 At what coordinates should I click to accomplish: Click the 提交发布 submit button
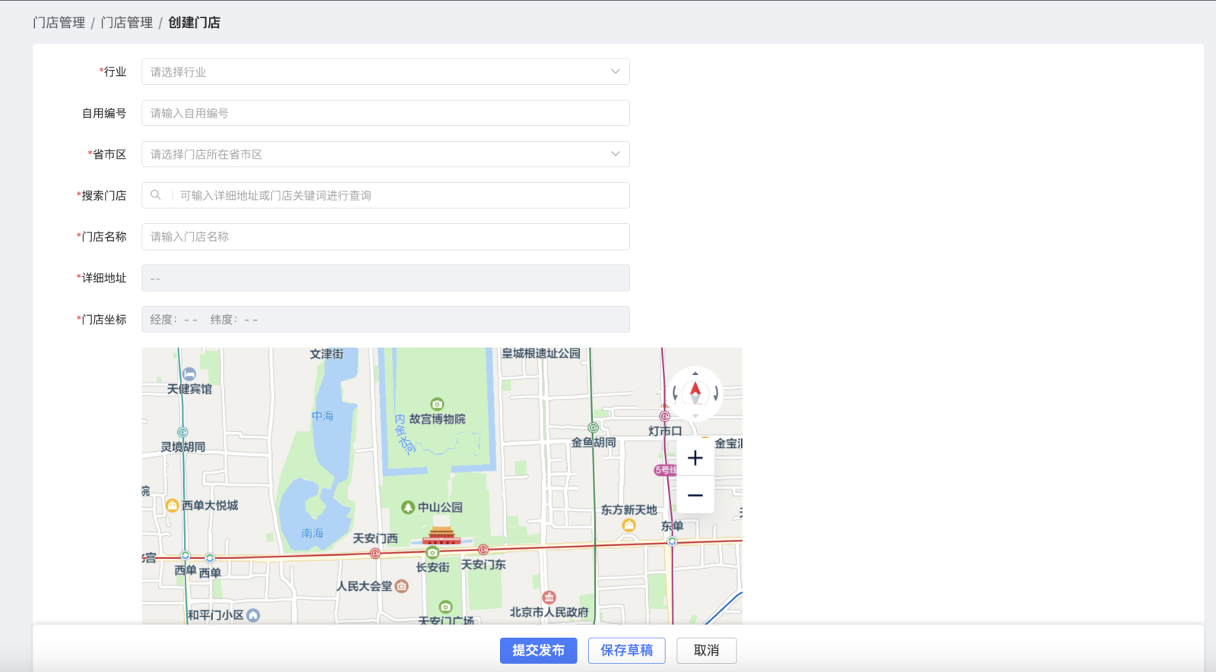point(538,650)
